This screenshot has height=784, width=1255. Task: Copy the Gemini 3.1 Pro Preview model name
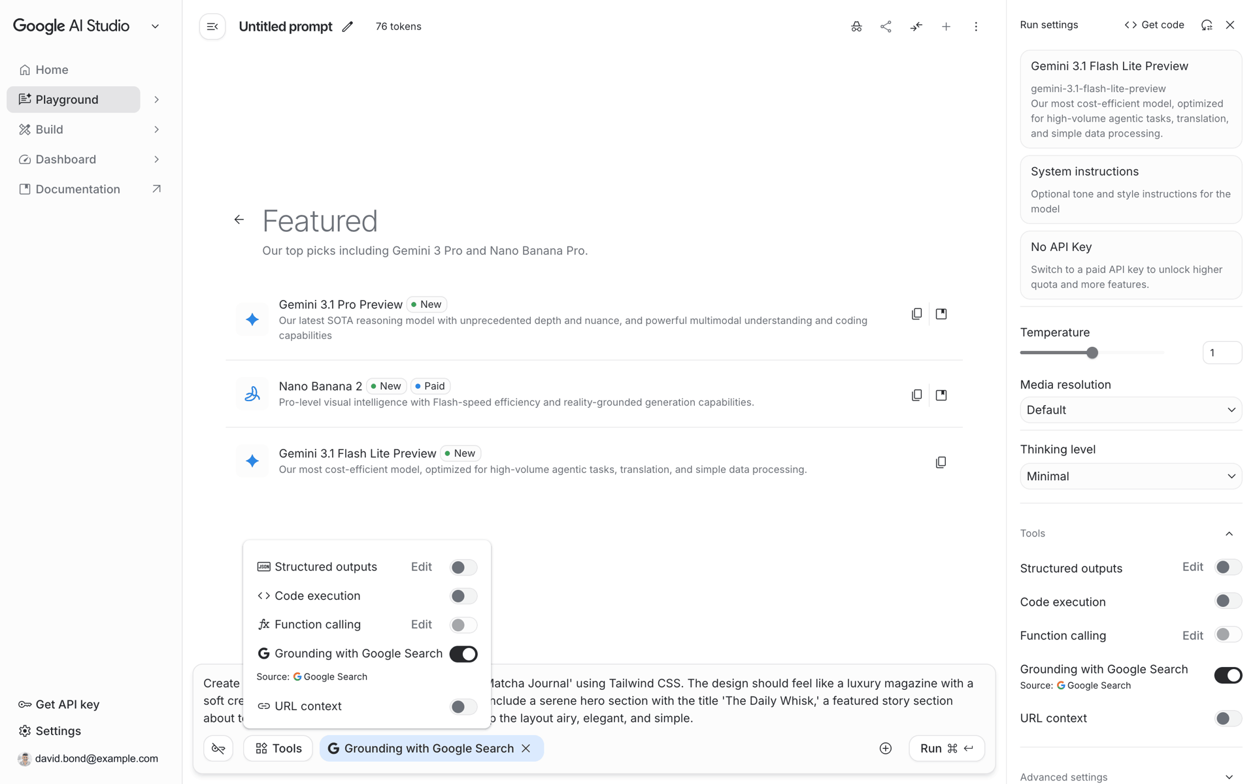(x=916, y=314)
